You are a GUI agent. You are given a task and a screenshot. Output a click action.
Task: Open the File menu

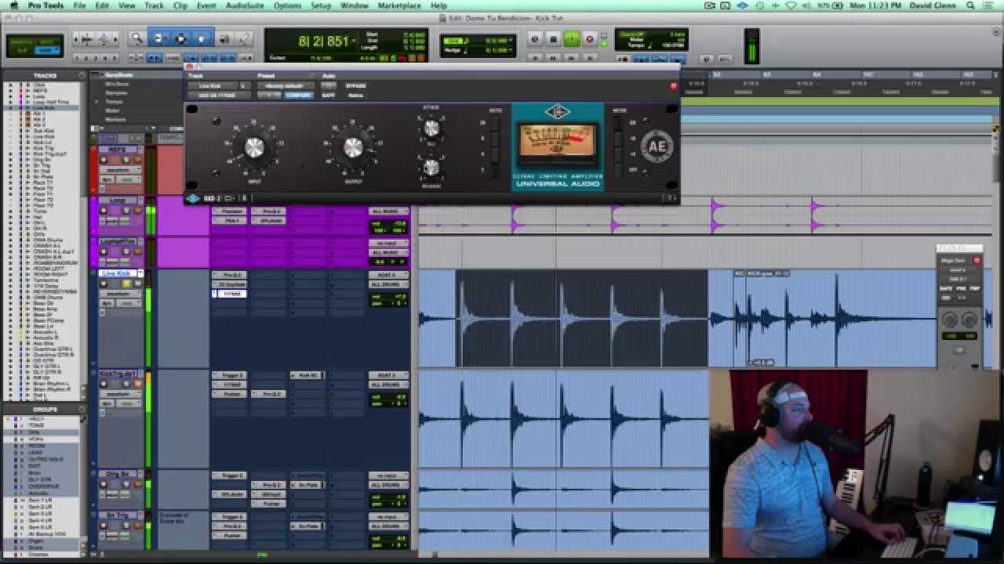coord(79,5)
